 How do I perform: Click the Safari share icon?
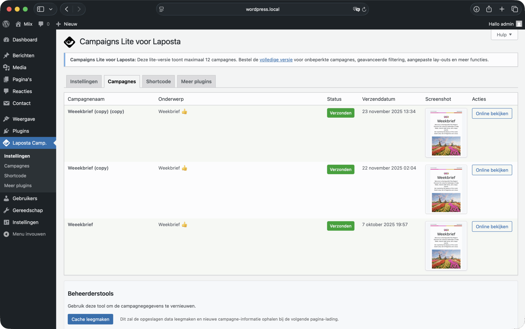tap(489, 9)
